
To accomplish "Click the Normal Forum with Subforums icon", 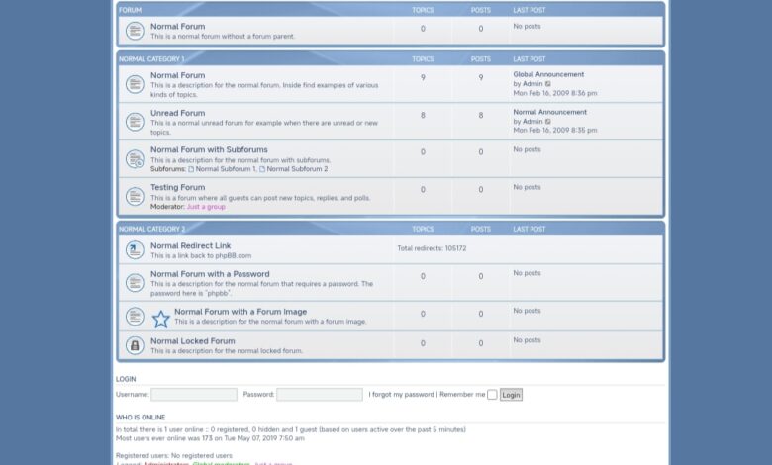I will [x=135, y=159].
